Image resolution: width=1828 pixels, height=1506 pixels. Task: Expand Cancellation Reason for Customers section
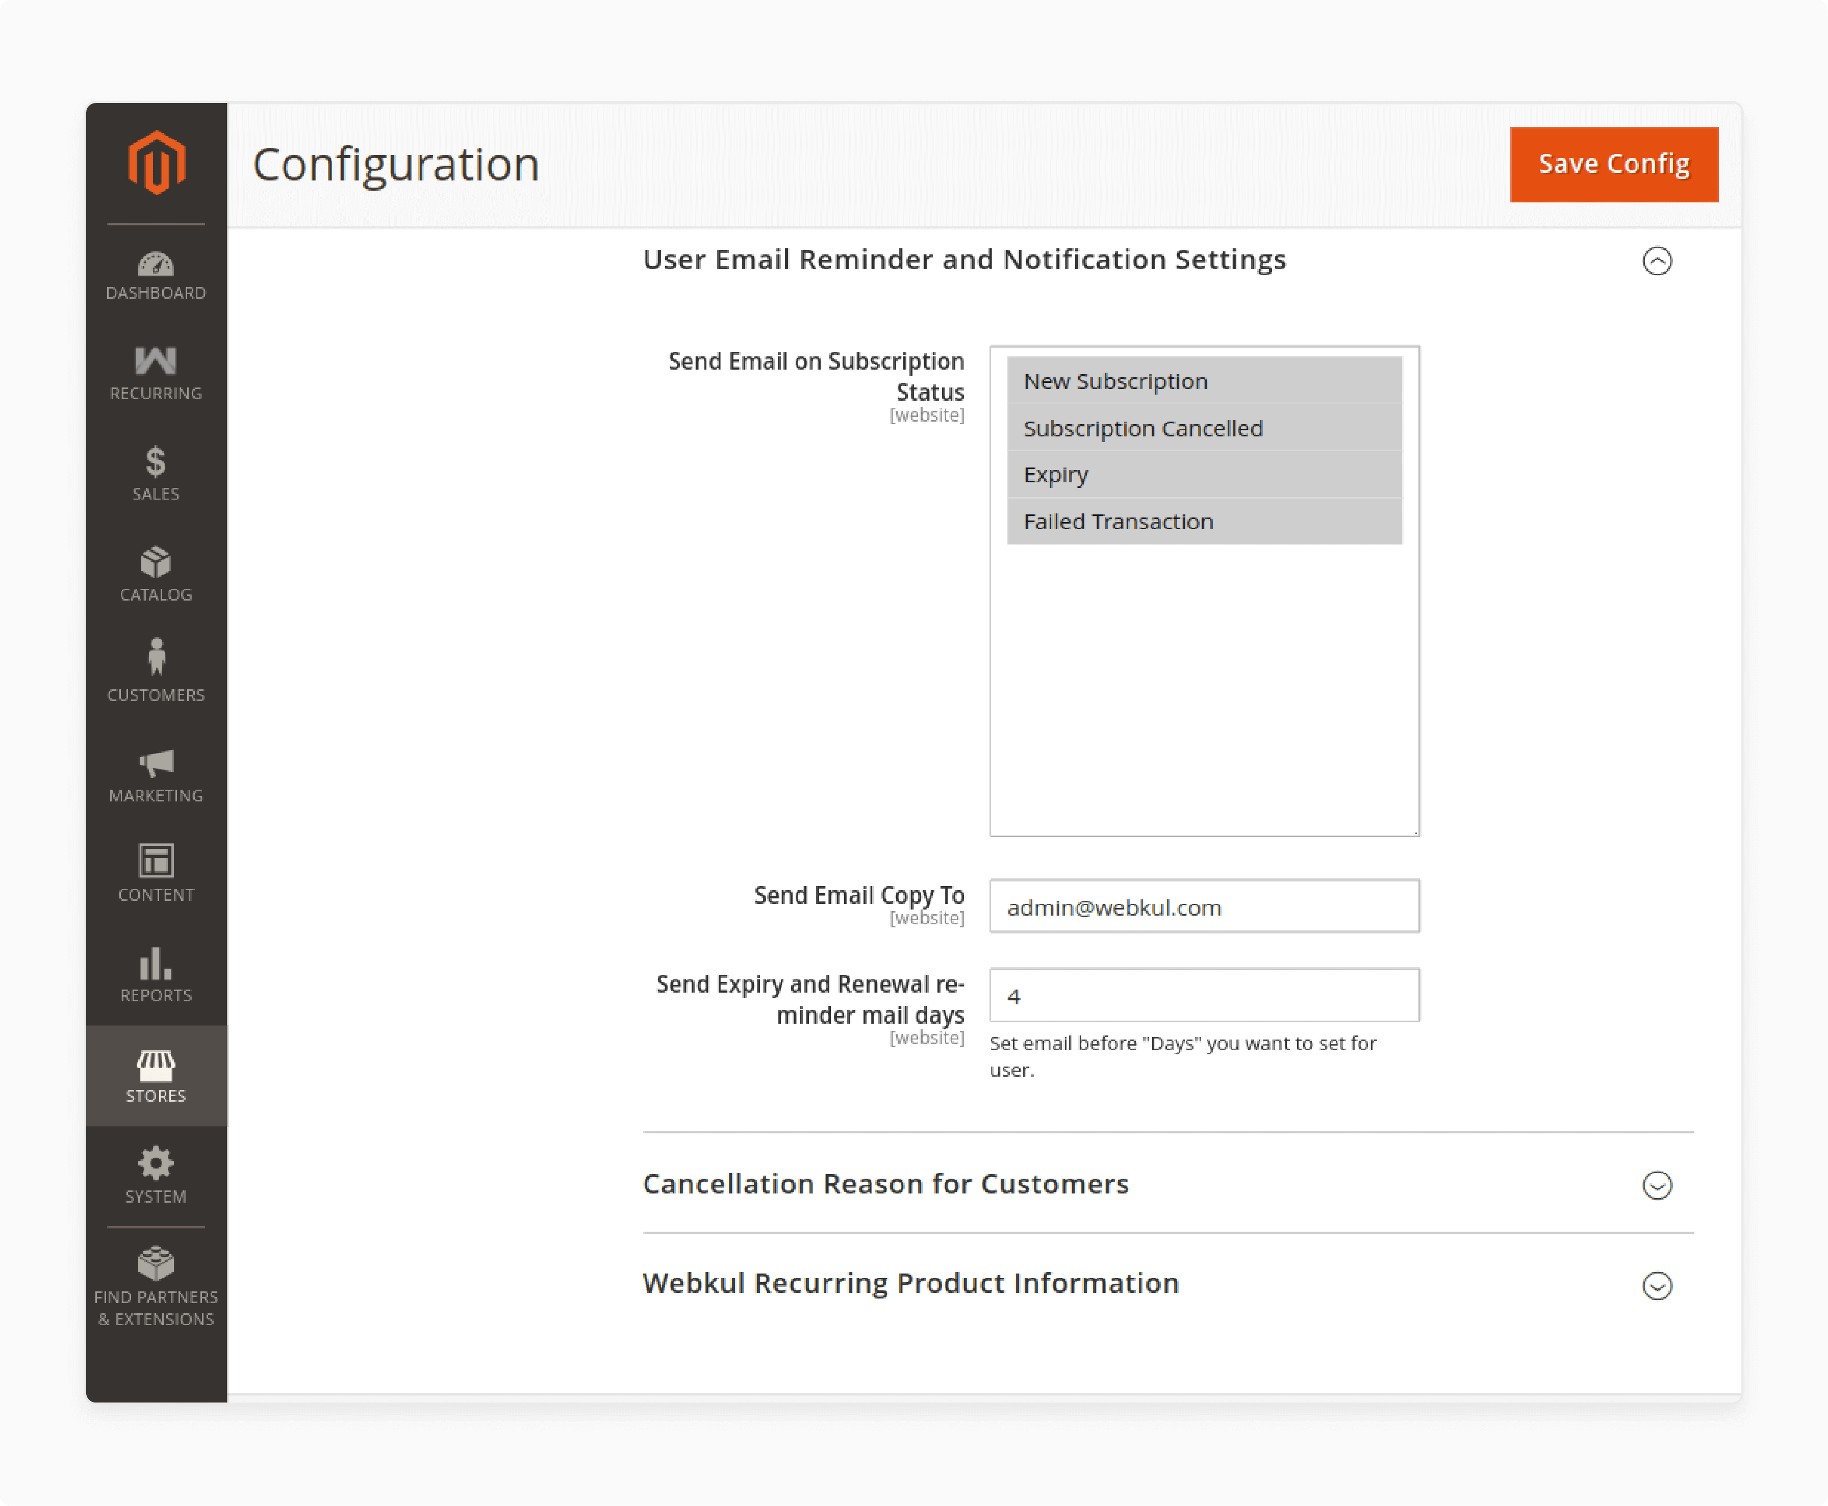(1657, 1185)
